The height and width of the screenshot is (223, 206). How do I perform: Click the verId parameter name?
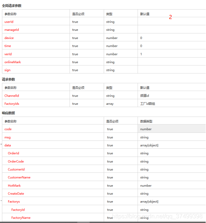coord(8,54)
